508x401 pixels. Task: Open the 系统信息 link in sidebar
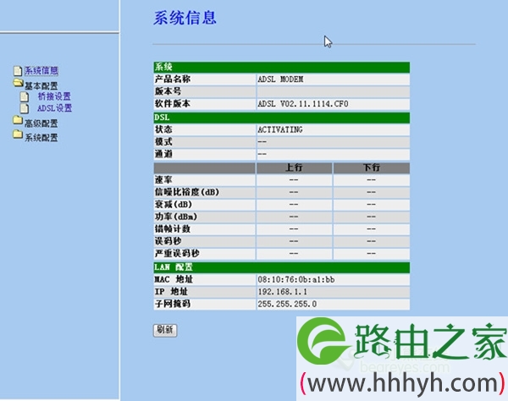(41, 70)
